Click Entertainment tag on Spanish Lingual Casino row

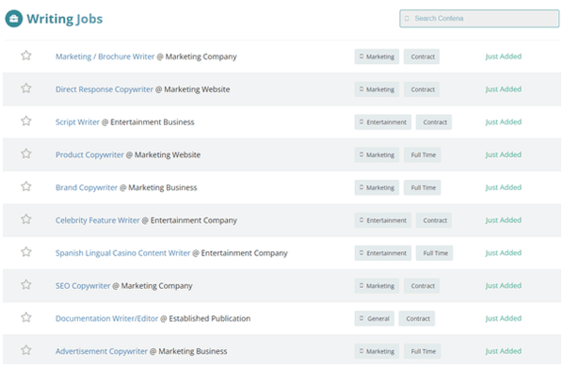382,253
